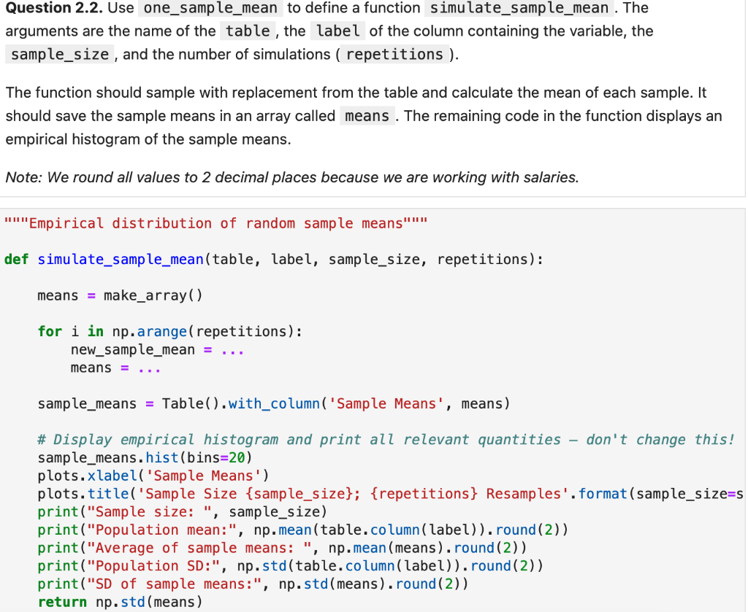Click the docstring 'Empirical distribution of random sample means'
Viewport: 748px width, 612px height.
tap(216, 223)
